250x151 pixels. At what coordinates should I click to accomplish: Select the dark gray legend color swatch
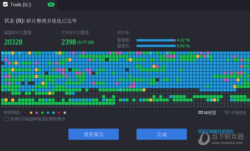point(25,113)
